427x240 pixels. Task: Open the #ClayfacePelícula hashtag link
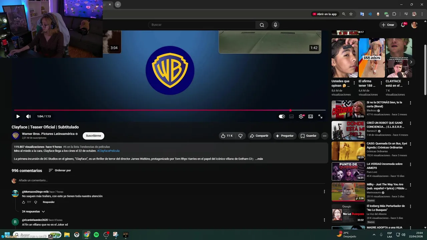[108, 151]
